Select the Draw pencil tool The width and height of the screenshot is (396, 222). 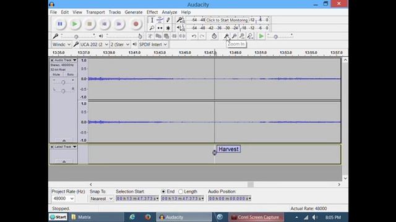click(168, 20)
